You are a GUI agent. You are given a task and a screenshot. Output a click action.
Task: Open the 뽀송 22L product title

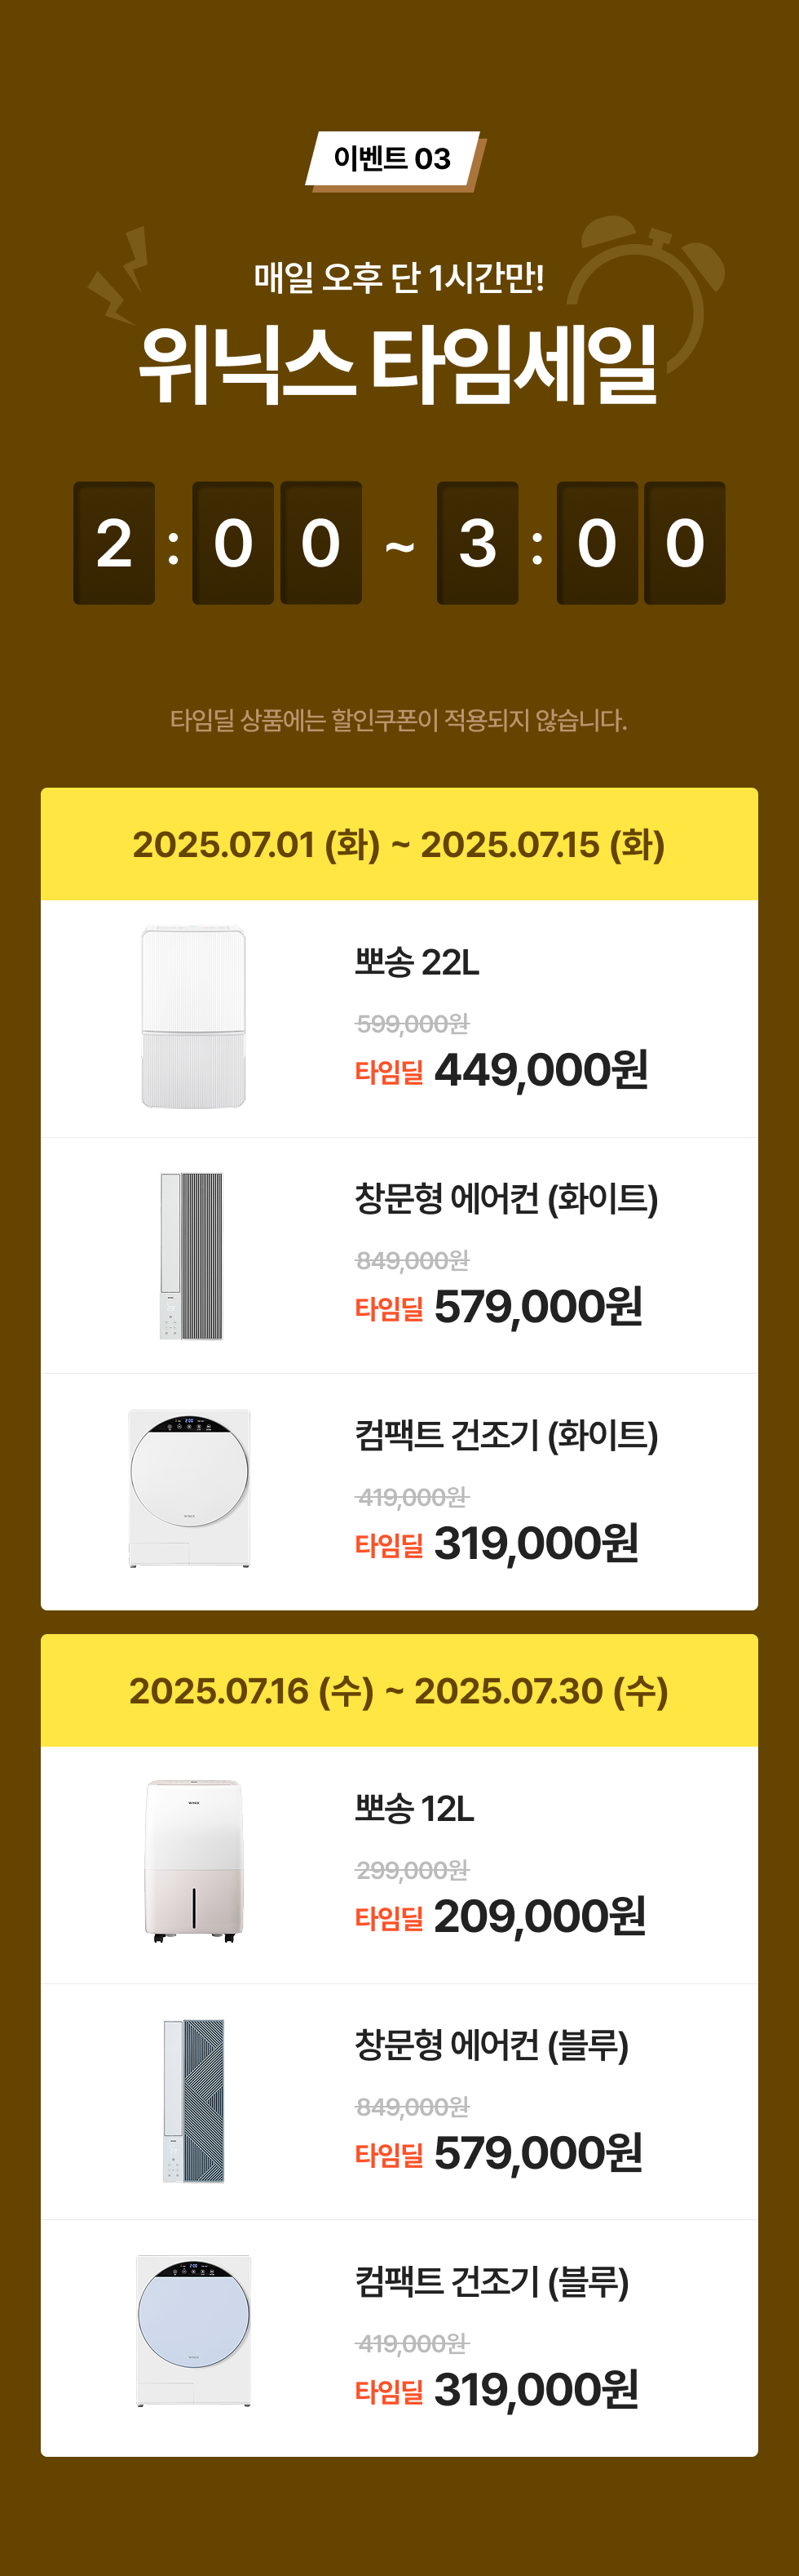[417, 962]
